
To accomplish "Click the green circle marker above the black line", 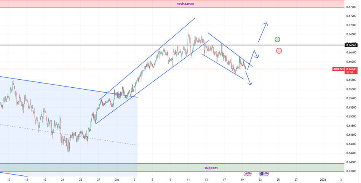I will tap(278, 39).
